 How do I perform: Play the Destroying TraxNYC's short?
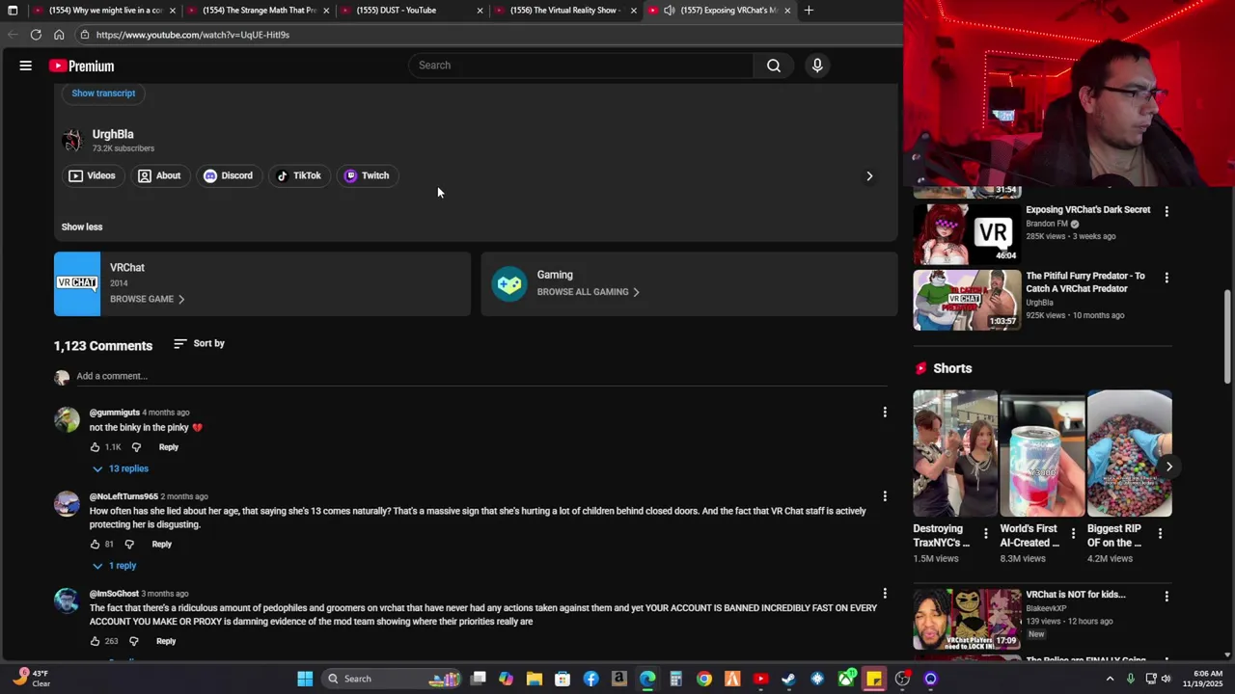(955, 454)
